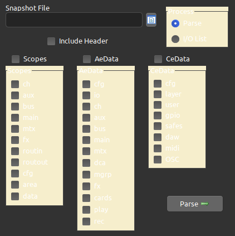235x236 pixels.
Task: Check cards in the AeData group
Action: (86, 198)
